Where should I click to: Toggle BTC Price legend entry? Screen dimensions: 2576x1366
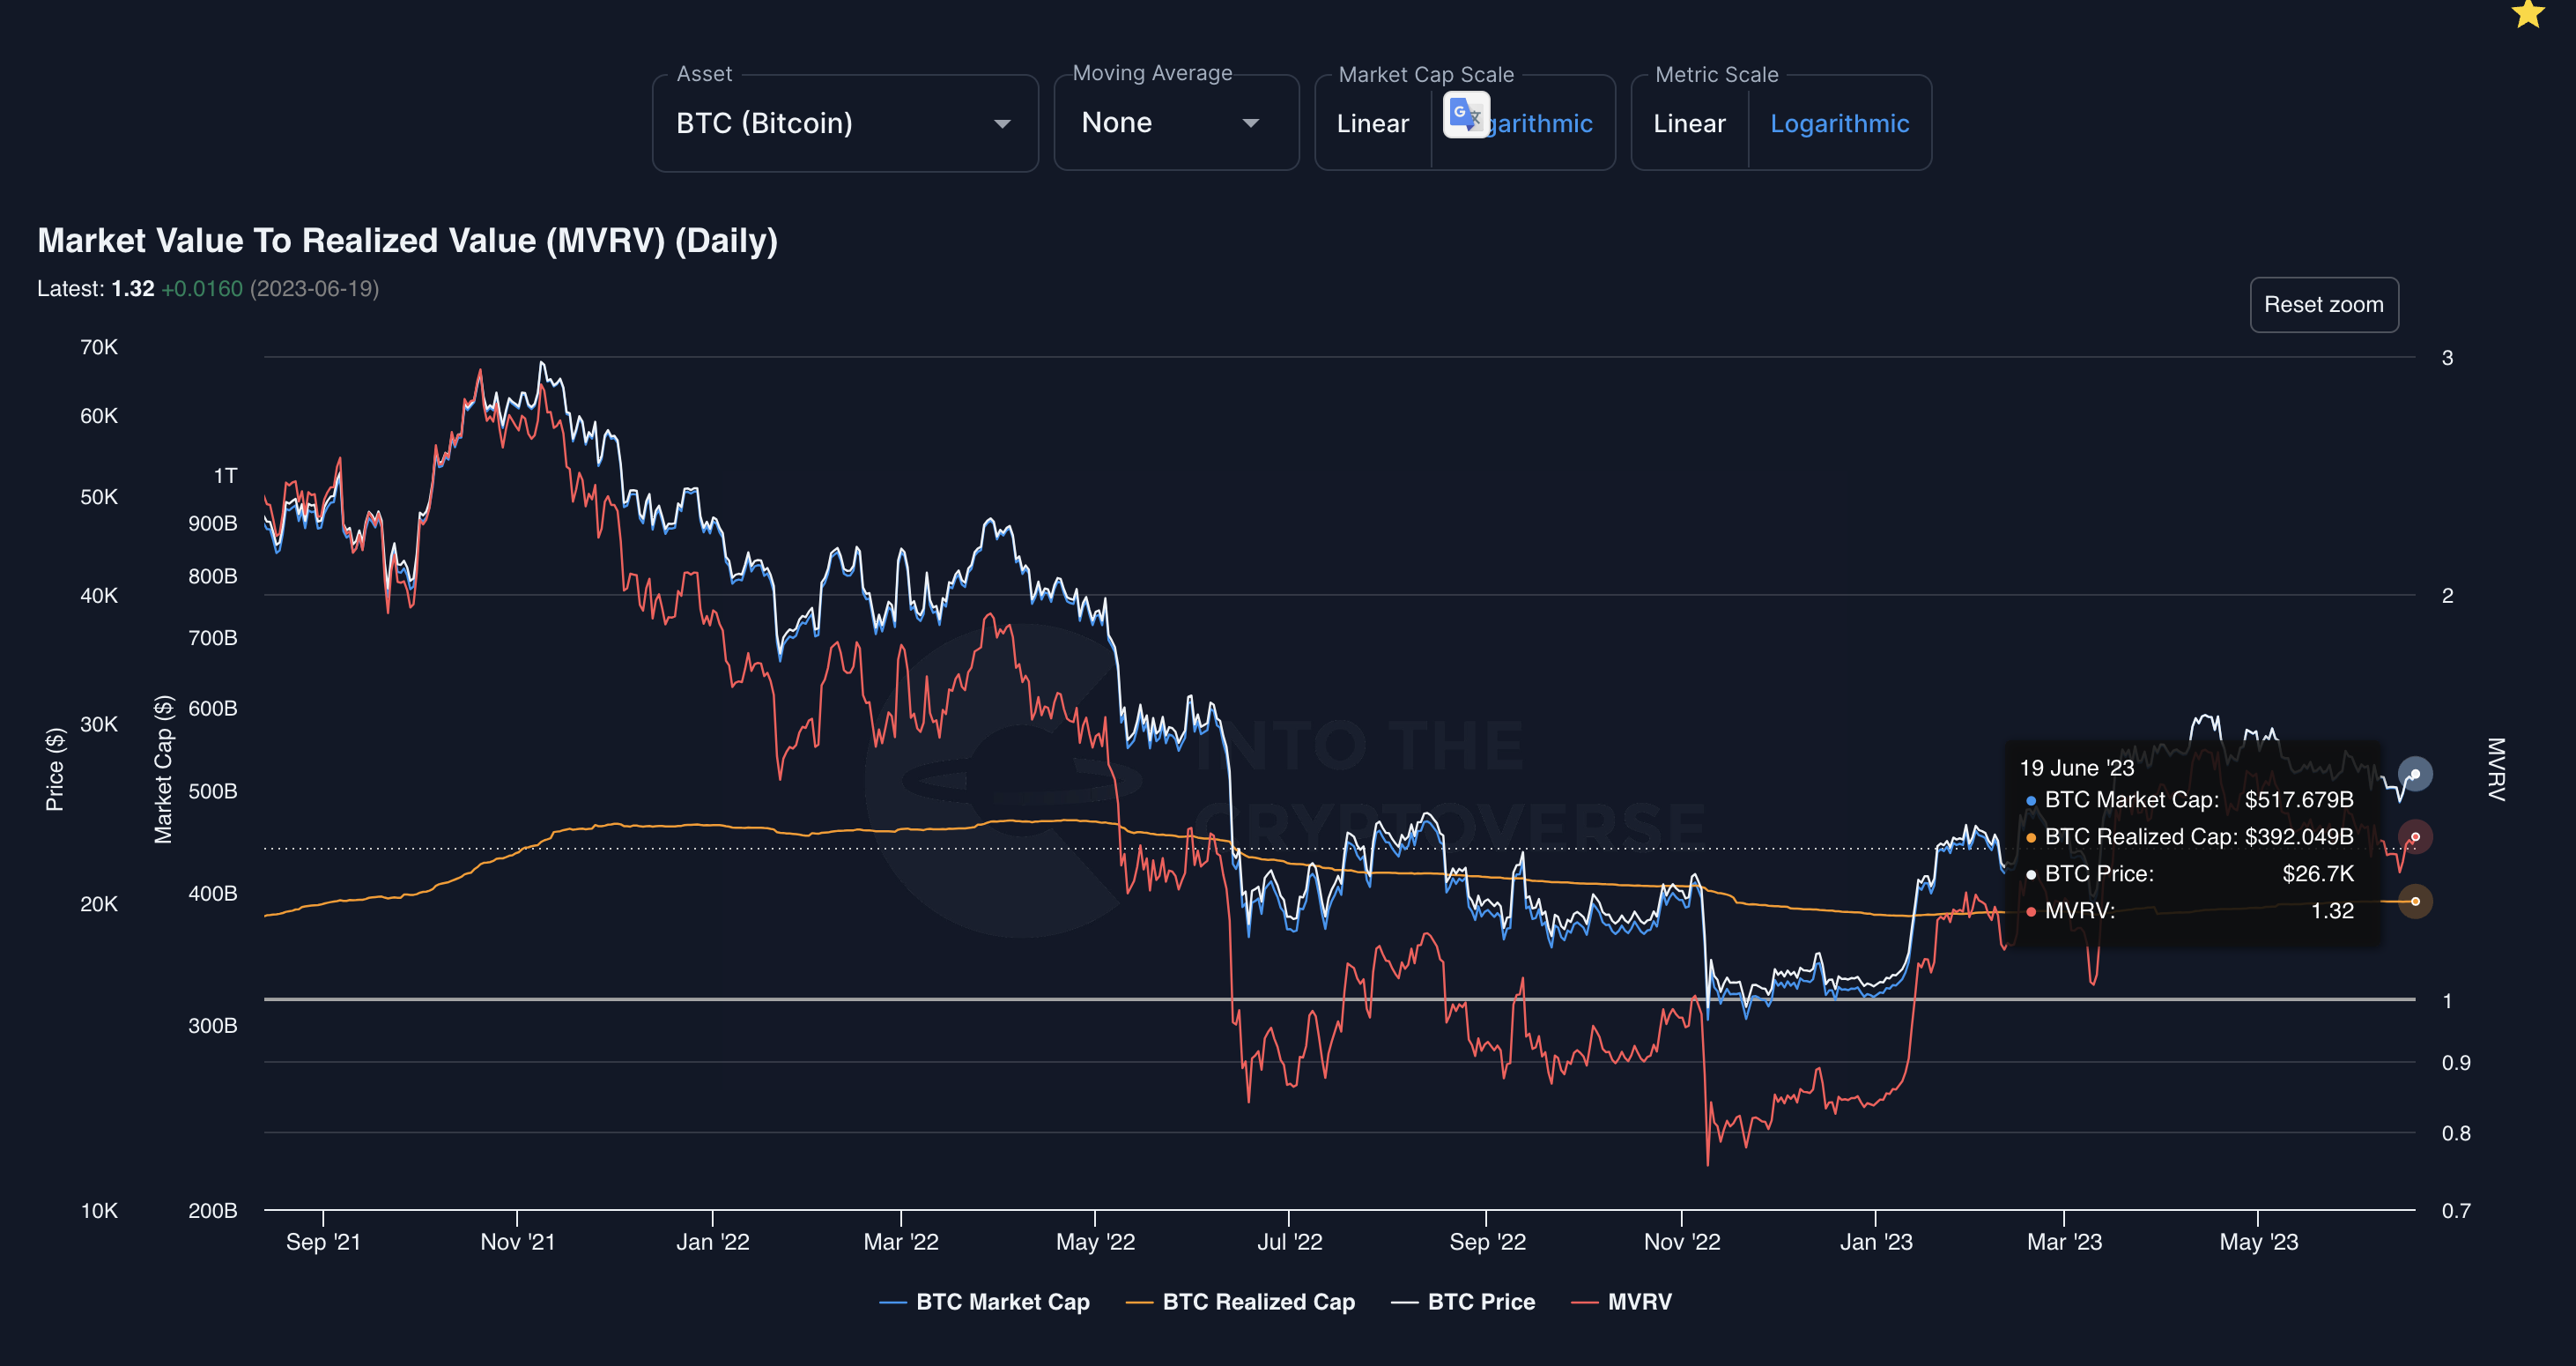(x=1480, y=1301)
